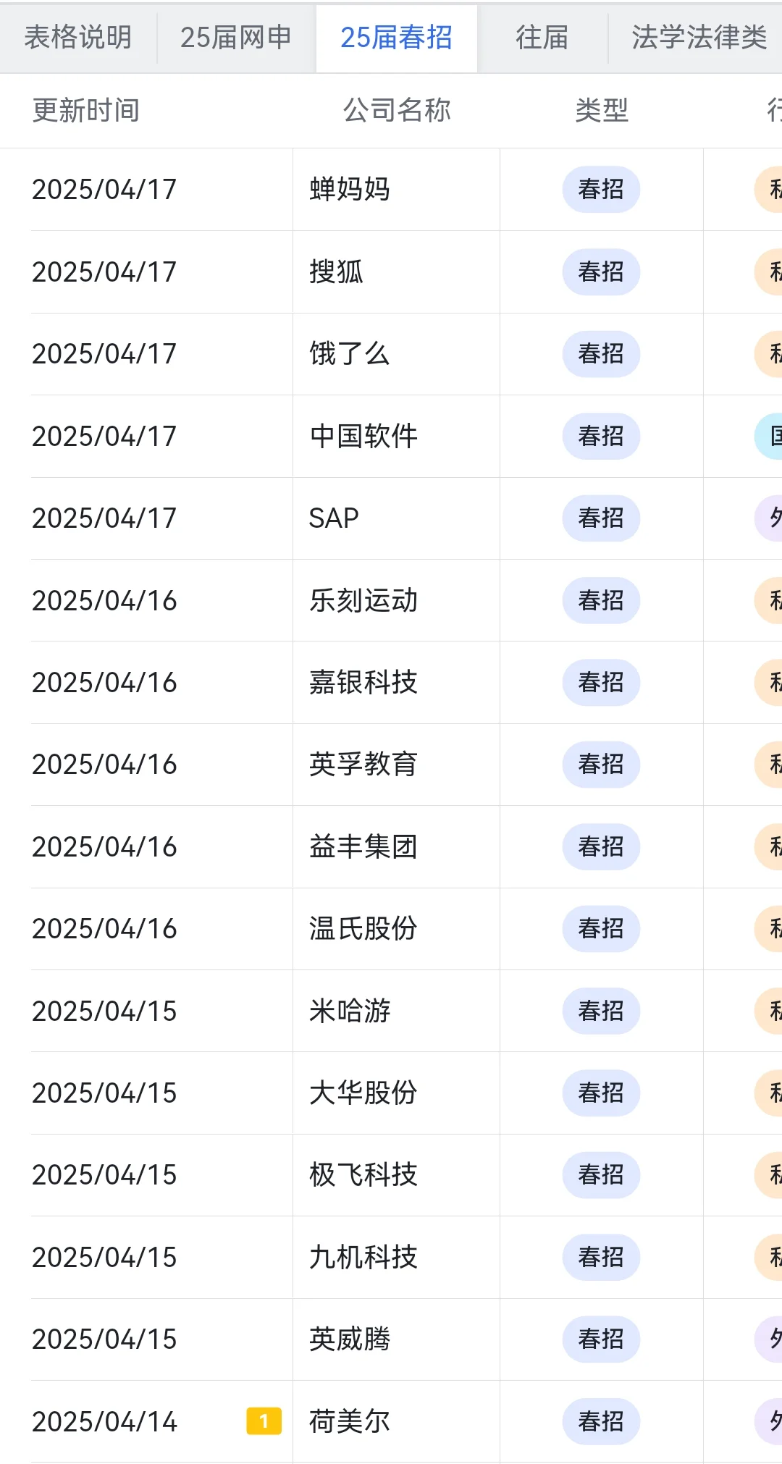Select the 中国软件 company cell

pyautogui.click(x=396, y=436)
